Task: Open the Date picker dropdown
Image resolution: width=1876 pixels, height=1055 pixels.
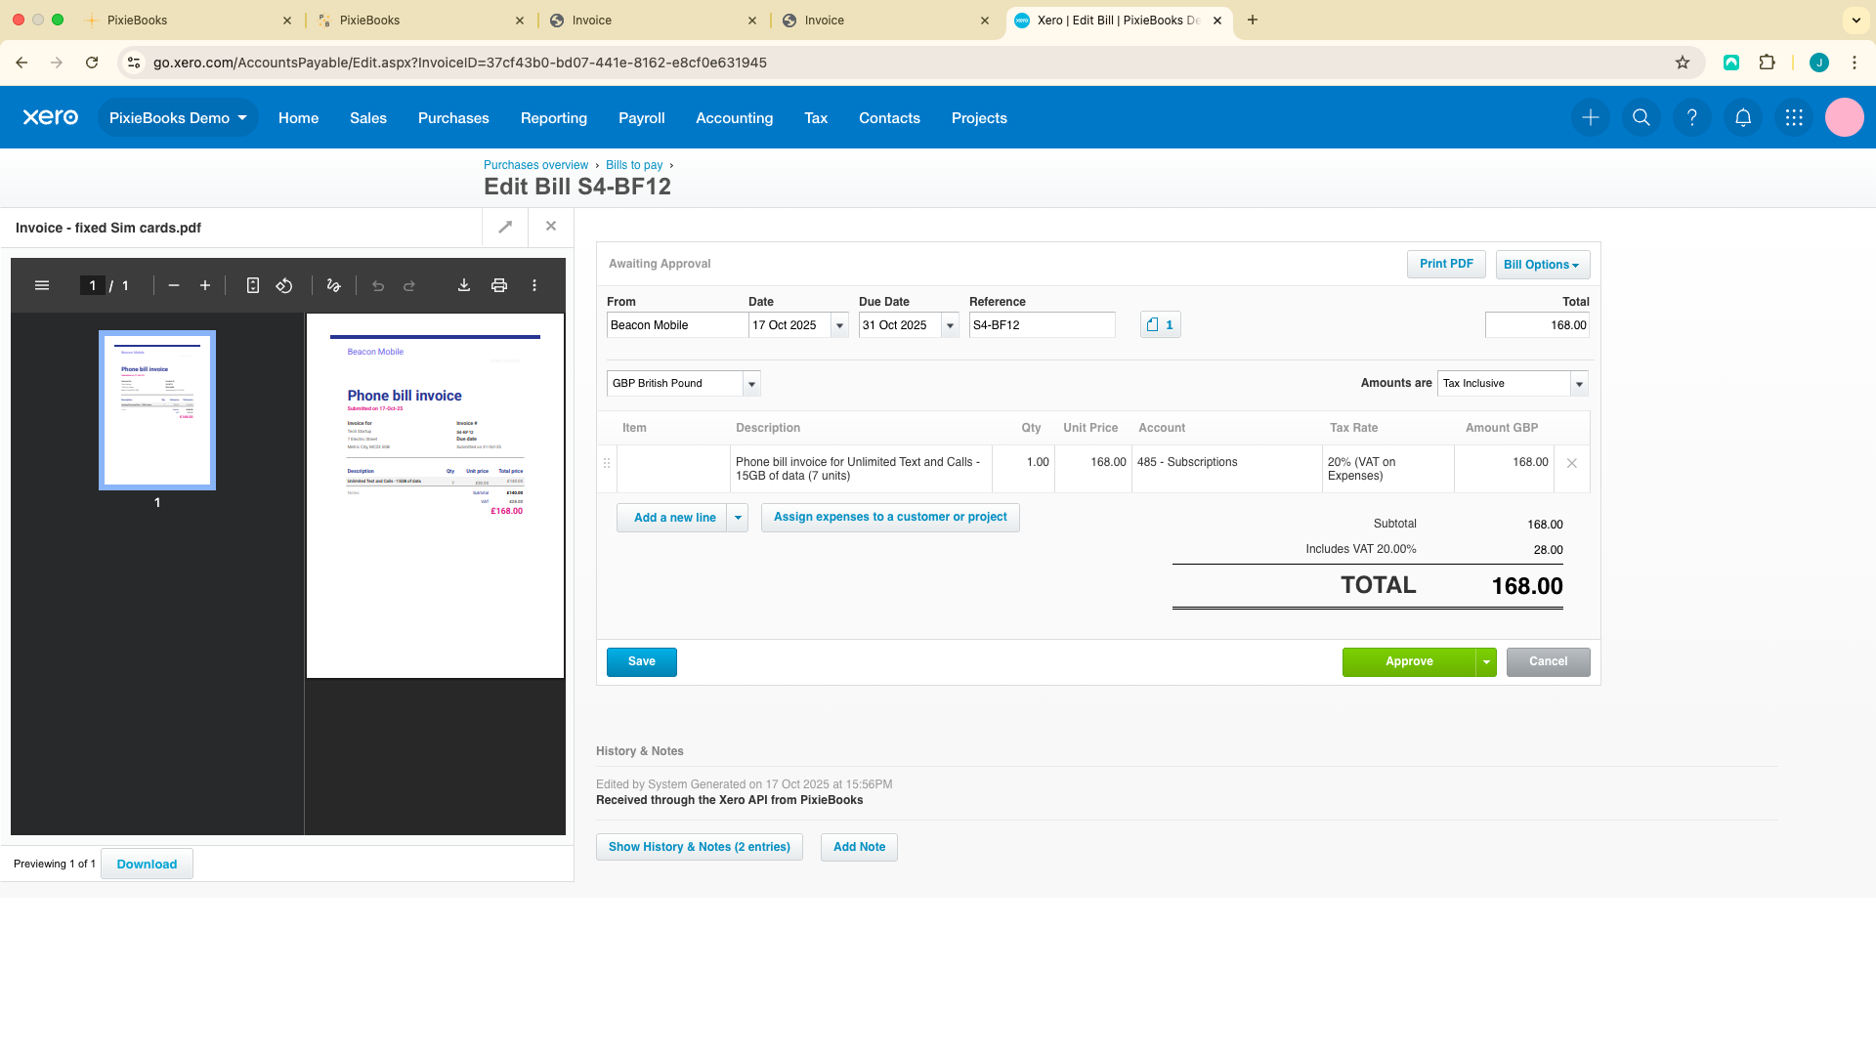Action: point(839,325)
